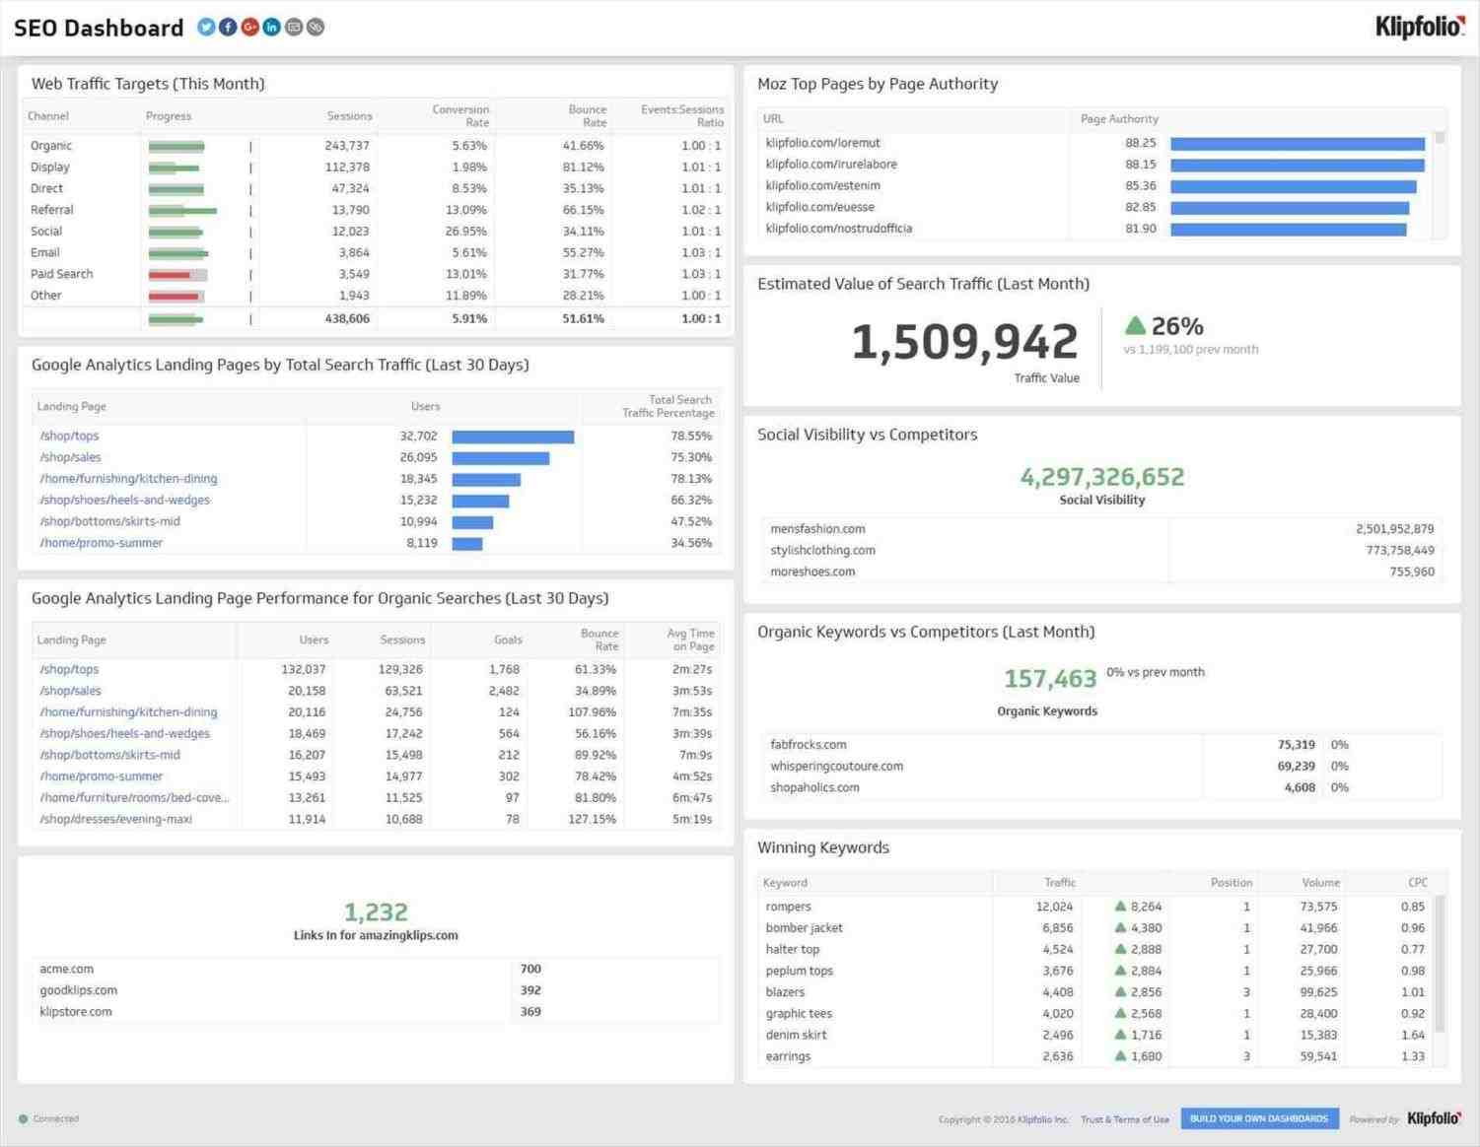Select the klipfolio.com/nostrudofficia URL row

click(1095, 229)
